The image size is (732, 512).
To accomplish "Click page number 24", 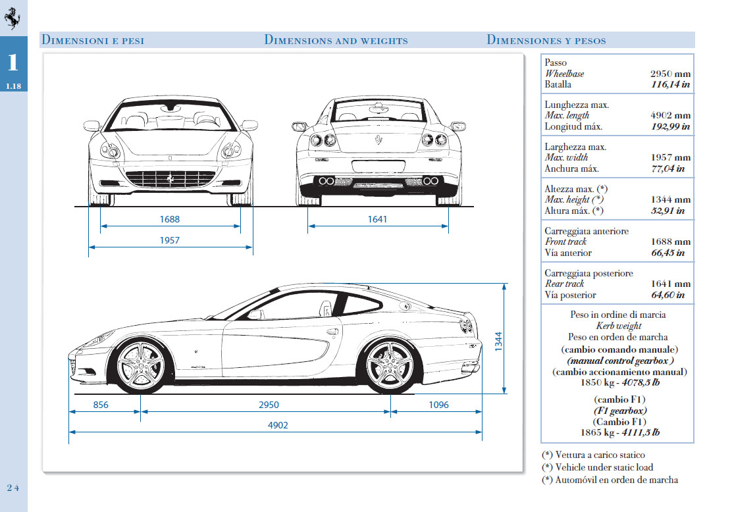I will 13,488.
